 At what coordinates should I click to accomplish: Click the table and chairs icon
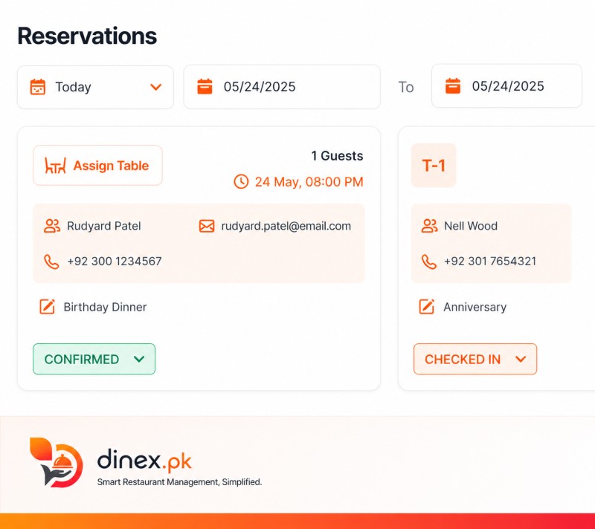[55, 166]
